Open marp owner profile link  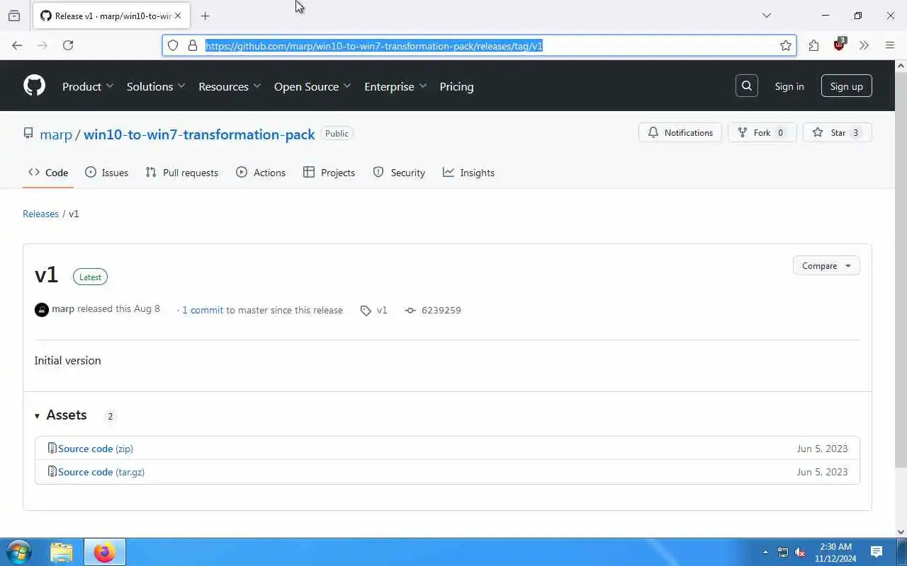coord(56,134)
